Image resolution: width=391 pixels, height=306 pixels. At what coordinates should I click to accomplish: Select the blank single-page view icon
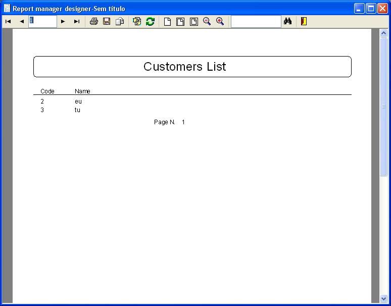point(168,21)
